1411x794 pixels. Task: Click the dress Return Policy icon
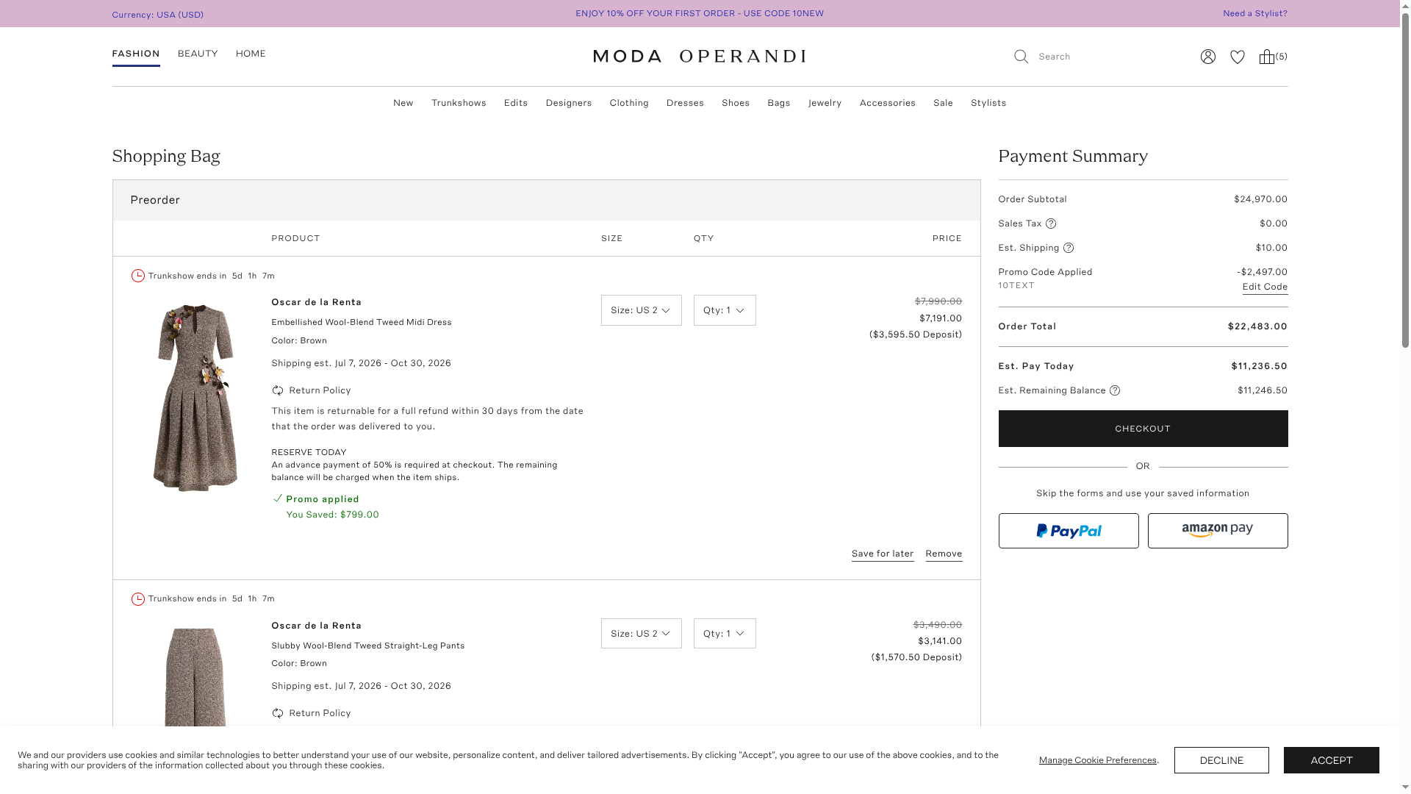click(x=277, y=390)
